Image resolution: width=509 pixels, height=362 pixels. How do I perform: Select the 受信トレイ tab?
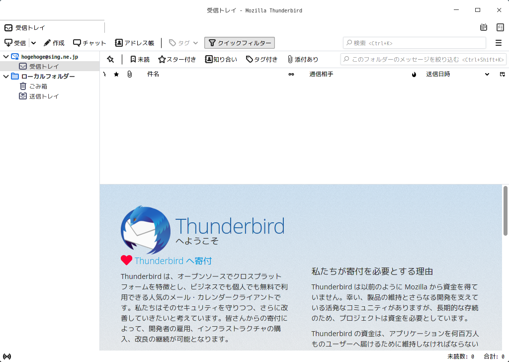52,27
